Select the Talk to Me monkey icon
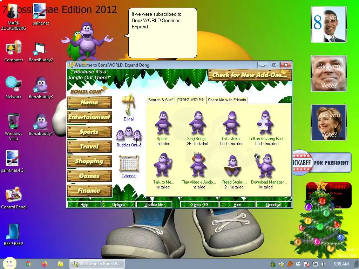359x269 pixels. point(163,165)
